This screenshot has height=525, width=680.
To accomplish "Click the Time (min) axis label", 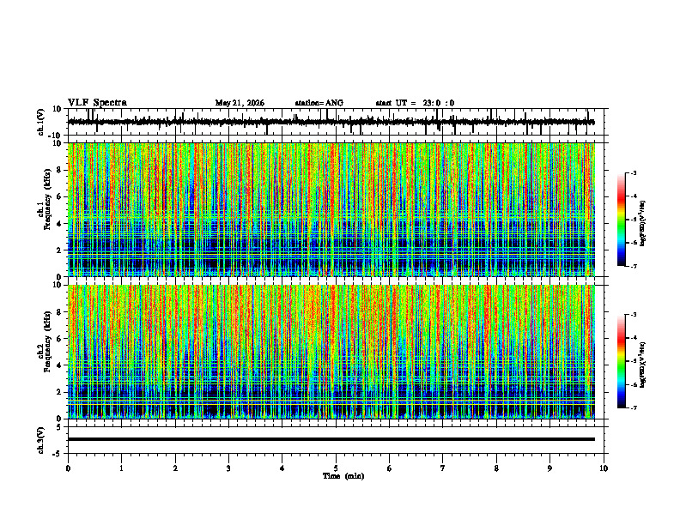I will (x=343, y=476).
